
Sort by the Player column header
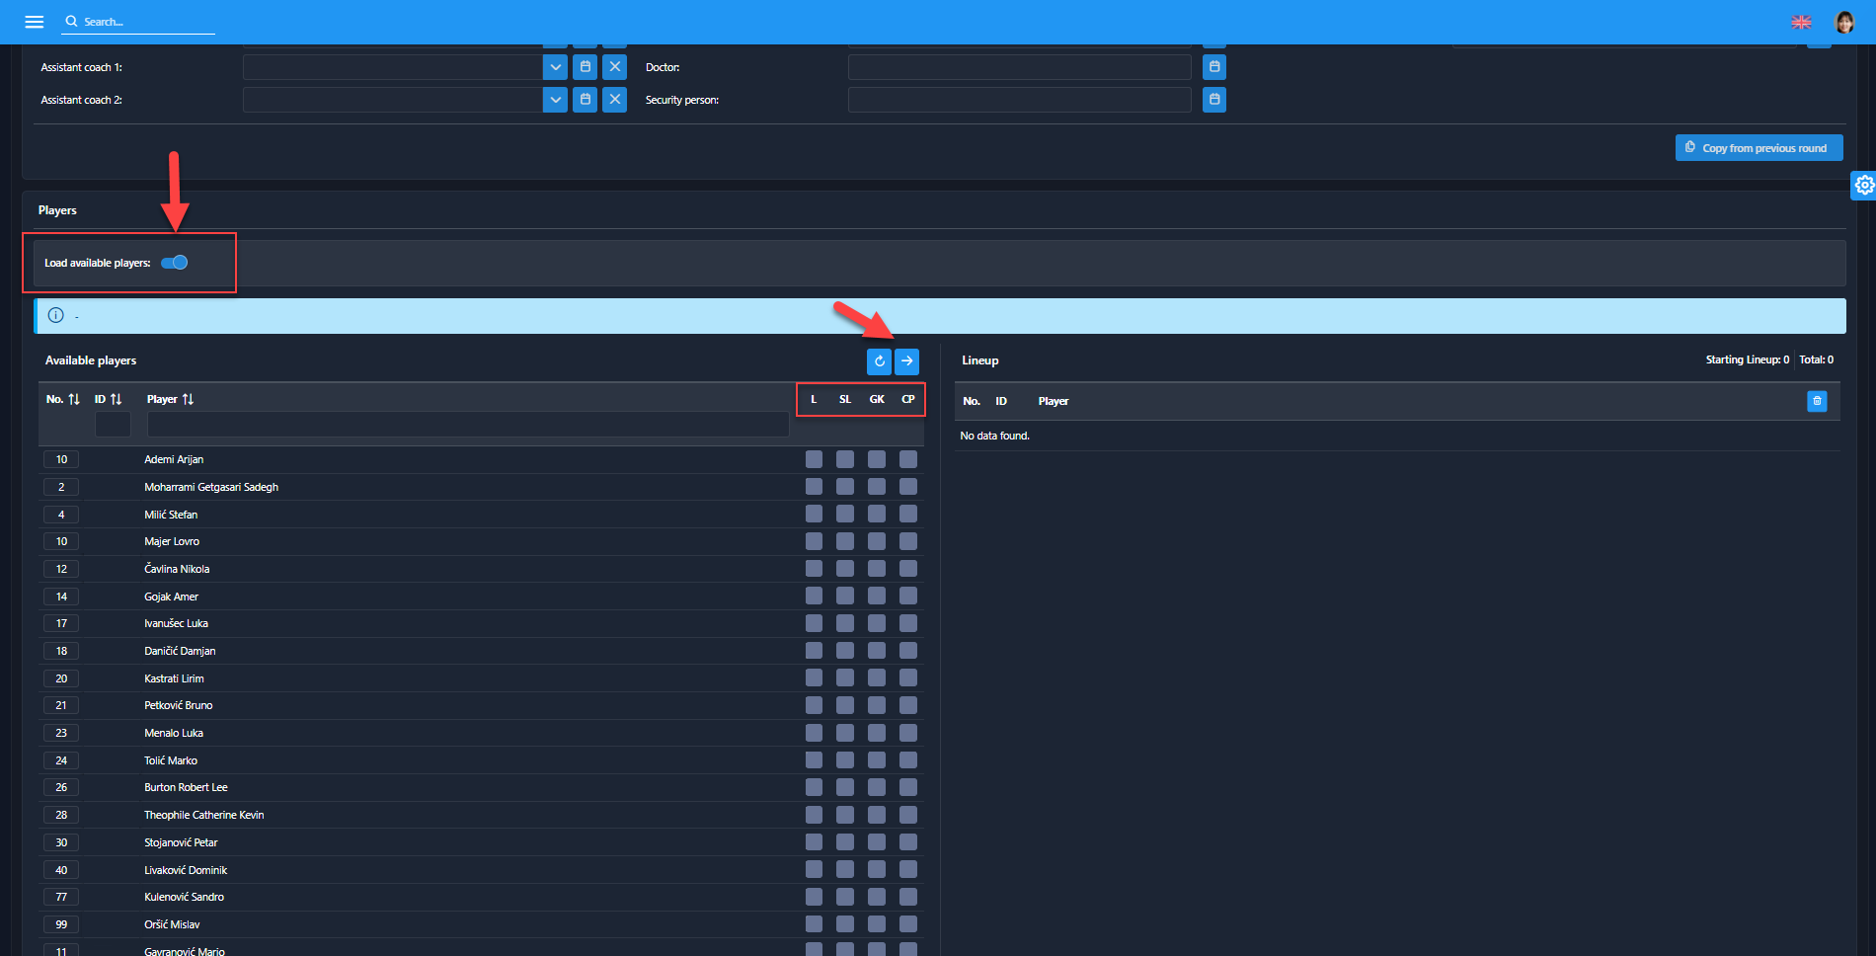coord(170,399)
